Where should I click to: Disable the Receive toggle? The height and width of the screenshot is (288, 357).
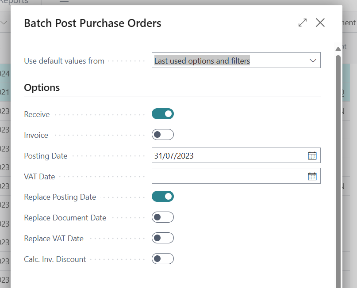pos(163,114)
